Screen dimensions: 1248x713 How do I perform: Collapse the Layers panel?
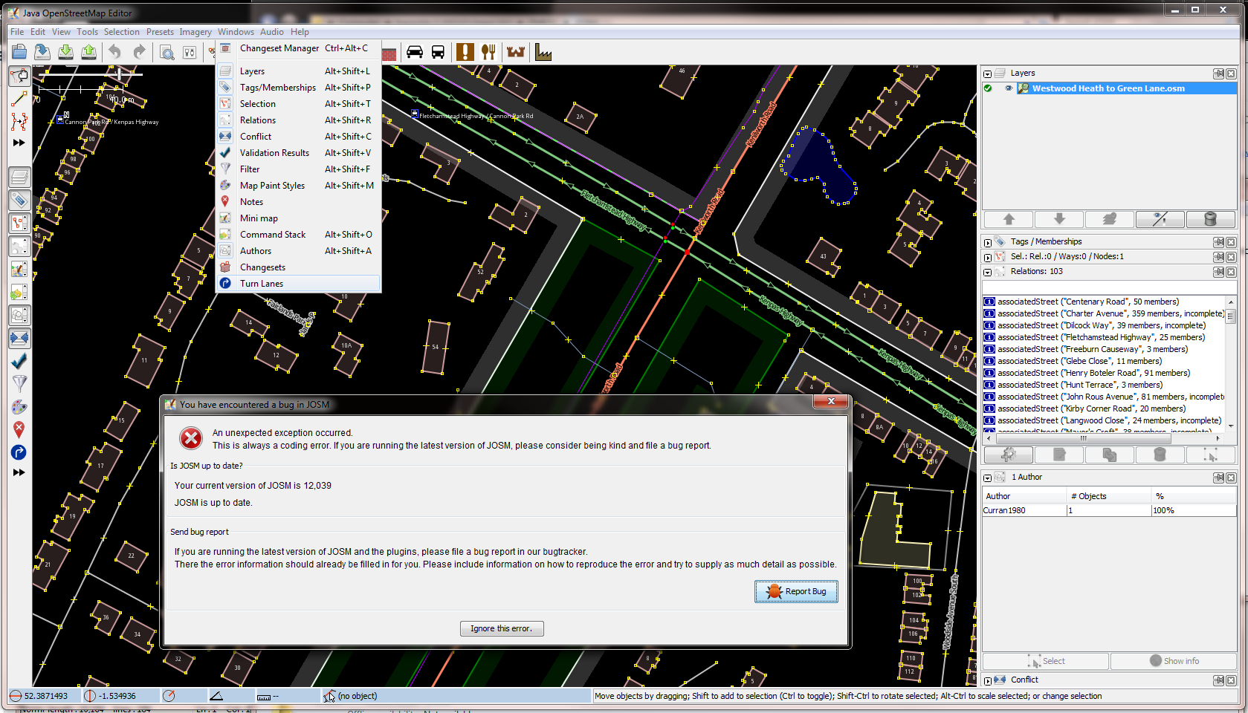click(988, 74)
